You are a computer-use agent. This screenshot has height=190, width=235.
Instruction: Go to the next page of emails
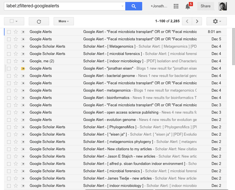(x=197, y=21)
